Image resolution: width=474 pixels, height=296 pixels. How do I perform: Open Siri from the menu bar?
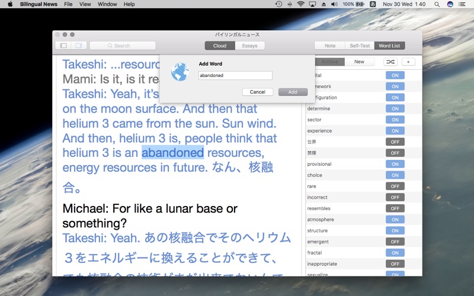click(450, 4)
